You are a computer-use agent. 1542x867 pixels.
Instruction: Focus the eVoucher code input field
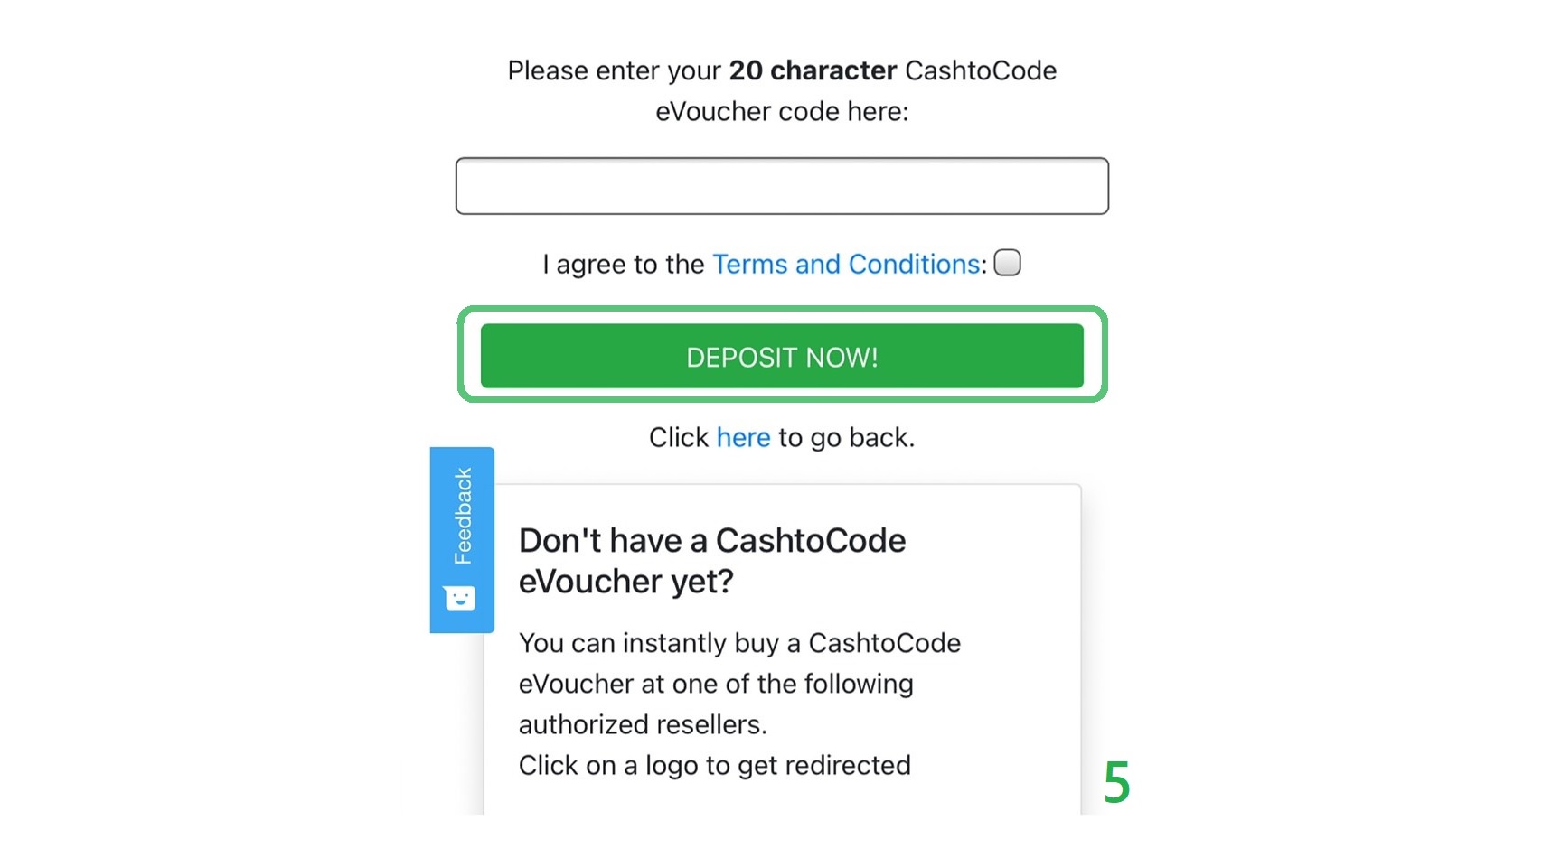[x=782, y=186]
